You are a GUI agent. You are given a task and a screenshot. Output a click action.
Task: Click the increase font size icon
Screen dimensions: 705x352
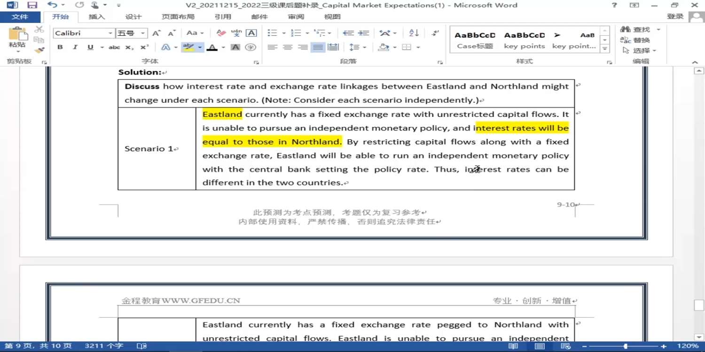[x=157, y=33]
